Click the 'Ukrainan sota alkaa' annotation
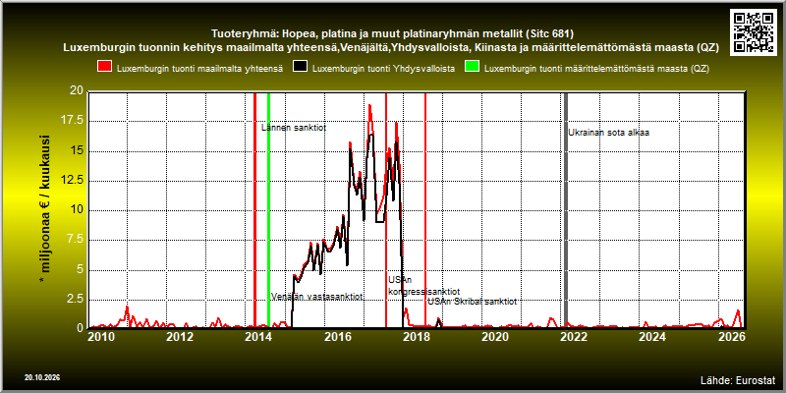 (608, 133)
